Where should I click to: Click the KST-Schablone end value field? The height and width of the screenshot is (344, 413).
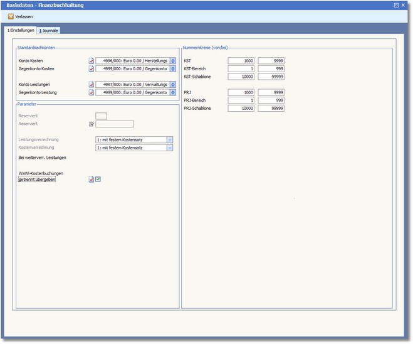coord(271,77)
